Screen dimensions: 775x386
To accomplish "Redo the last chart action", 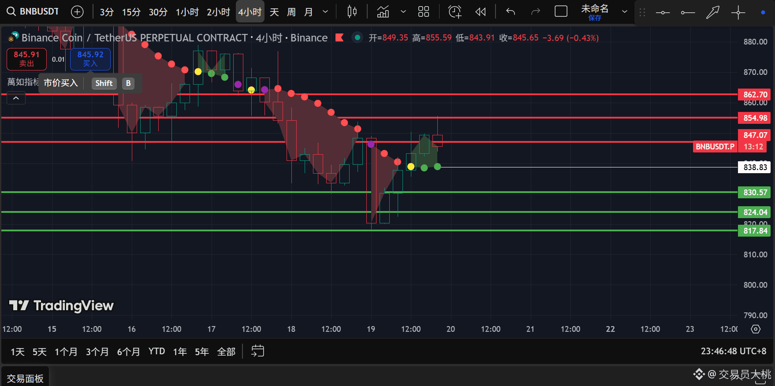I will [x=536, y=12].
